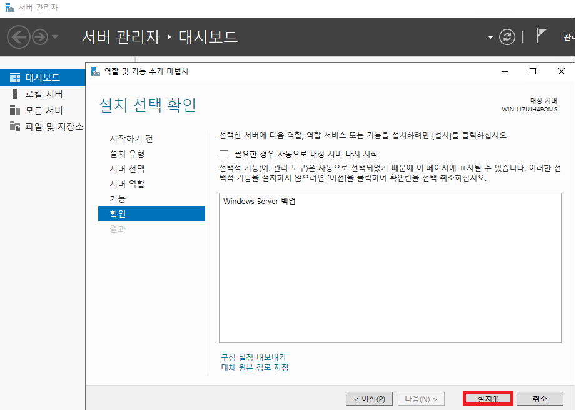Go to the 기능 wizard step
This screenshot has width=576, height=410.
pos(118,199)
